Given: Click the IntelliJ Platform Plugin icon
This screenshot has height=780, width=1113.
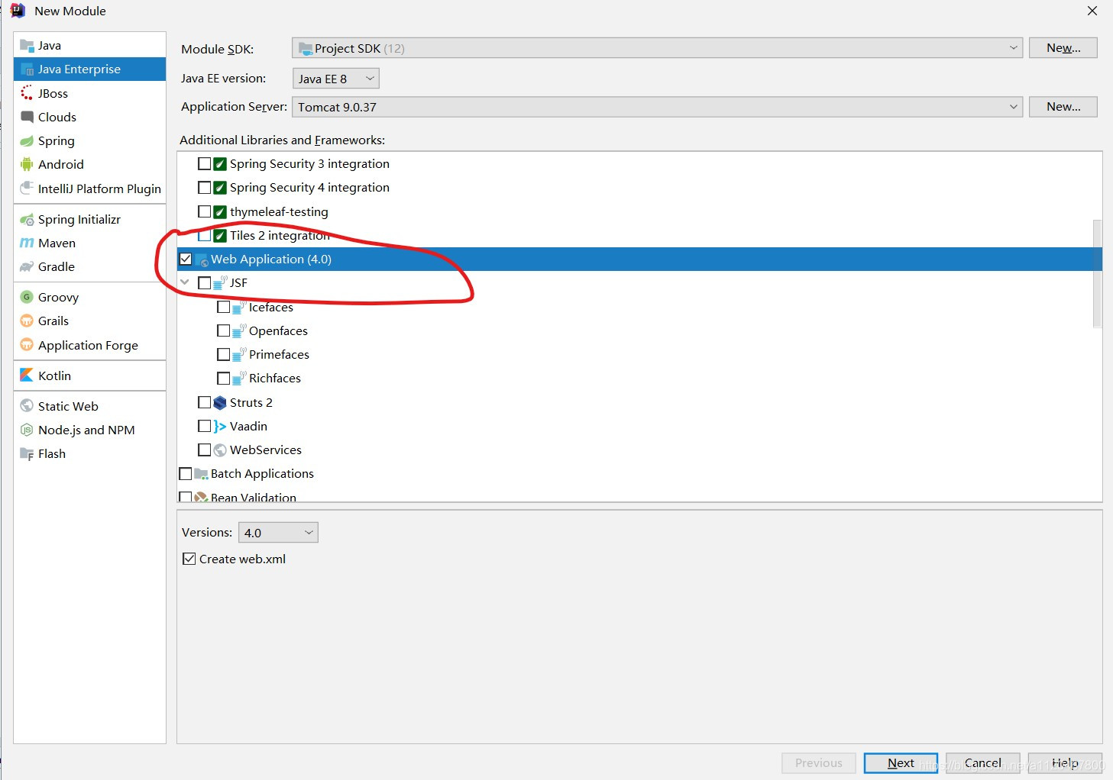Looking at the screenshot, I should [28, 189].
